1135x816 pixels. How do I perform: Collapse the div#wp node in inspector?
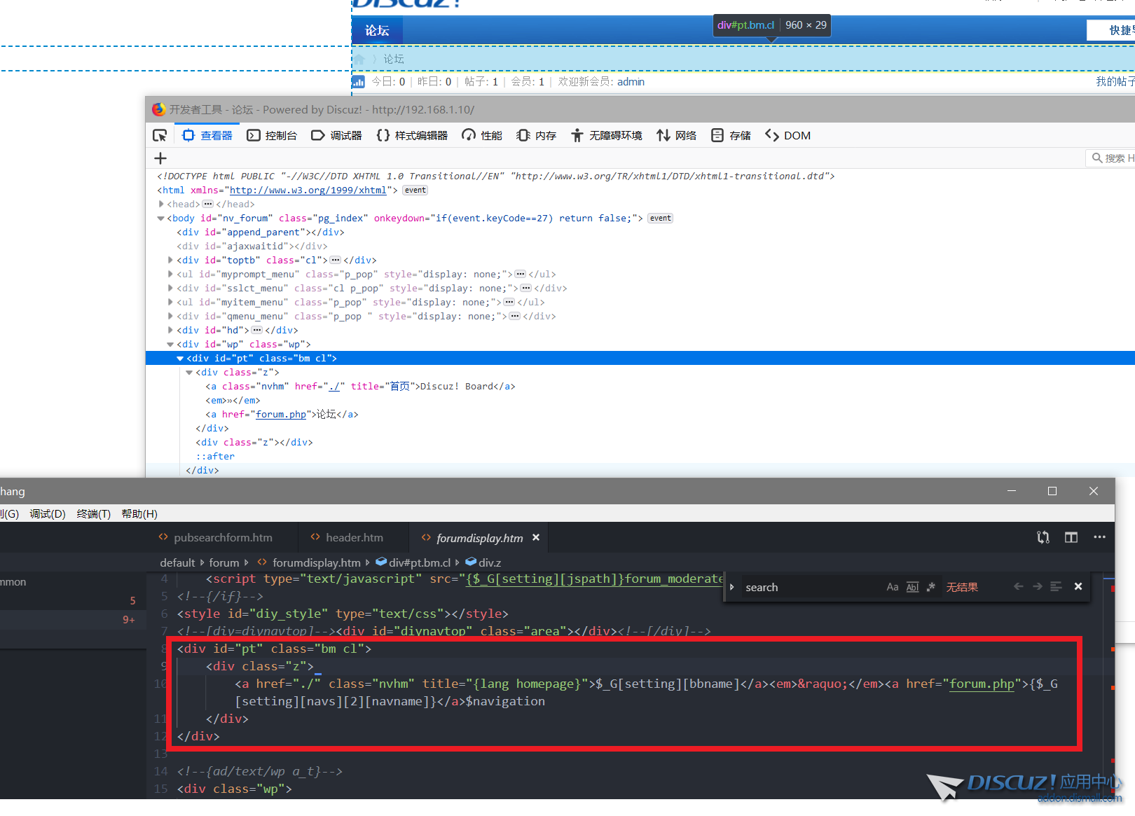(x=170, y=344)
